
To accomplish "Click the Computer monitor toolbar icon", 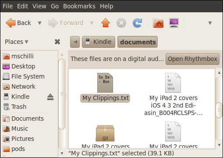I will click(x=174, y=23).
